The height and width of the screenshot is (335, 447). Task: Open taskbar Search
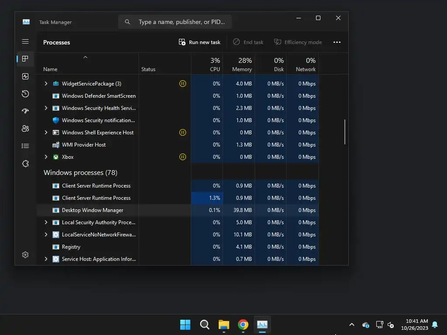[x=204, y=325]
